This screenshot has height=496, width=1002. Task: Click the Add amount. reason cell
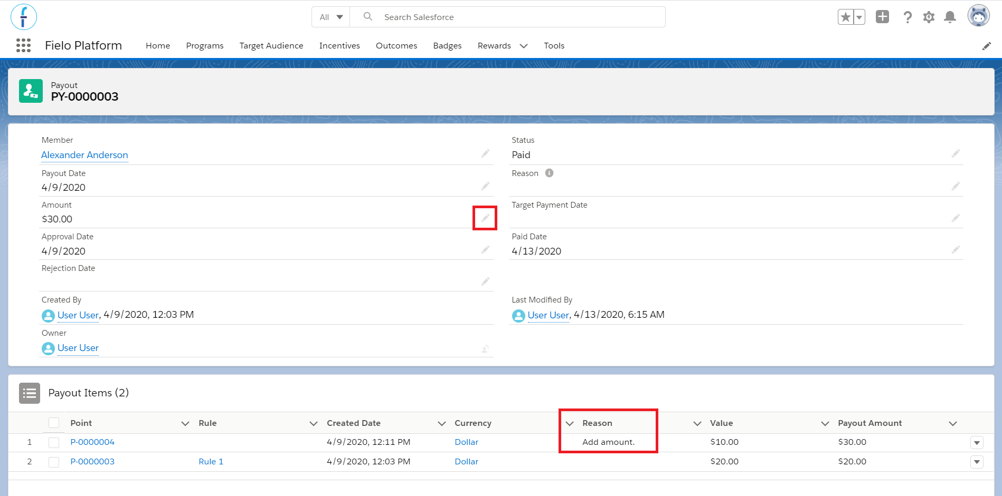608,442
